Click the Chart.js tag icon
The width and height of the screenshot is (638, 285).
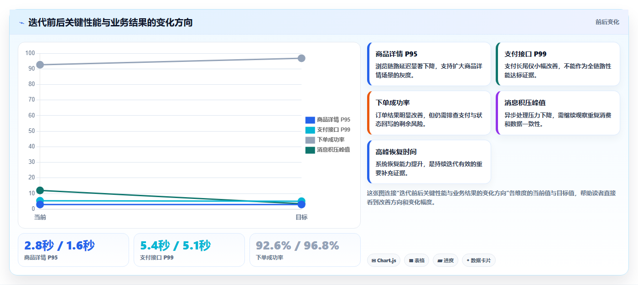[374, 261]
